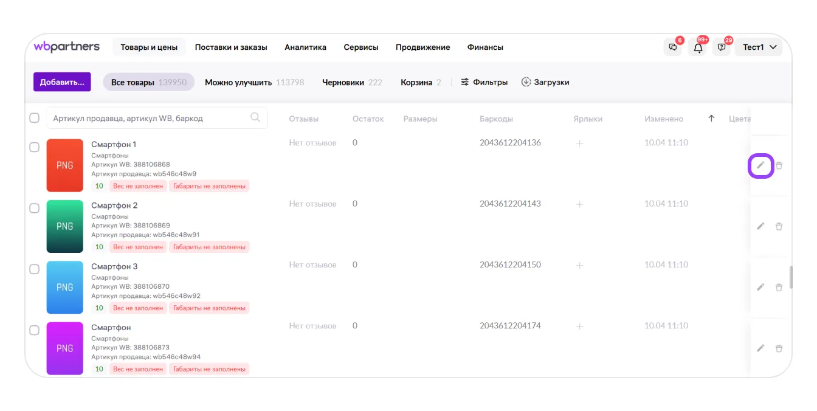817x411 pixels.
Task: Select checkbox for Смартфон 3 row
Action: coord(35,269)
